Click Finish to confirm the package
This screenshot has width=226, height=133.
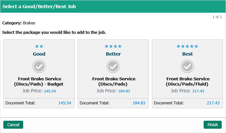coord(213,125)
